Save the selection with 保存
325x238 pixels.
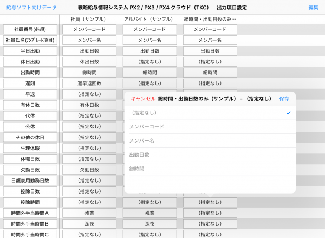pyautogui.click(x=284, y=99)
